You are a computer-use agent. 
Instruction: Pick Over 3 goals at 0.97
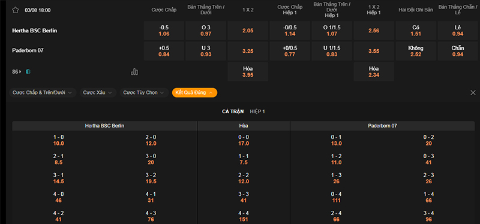coord(206,31)
